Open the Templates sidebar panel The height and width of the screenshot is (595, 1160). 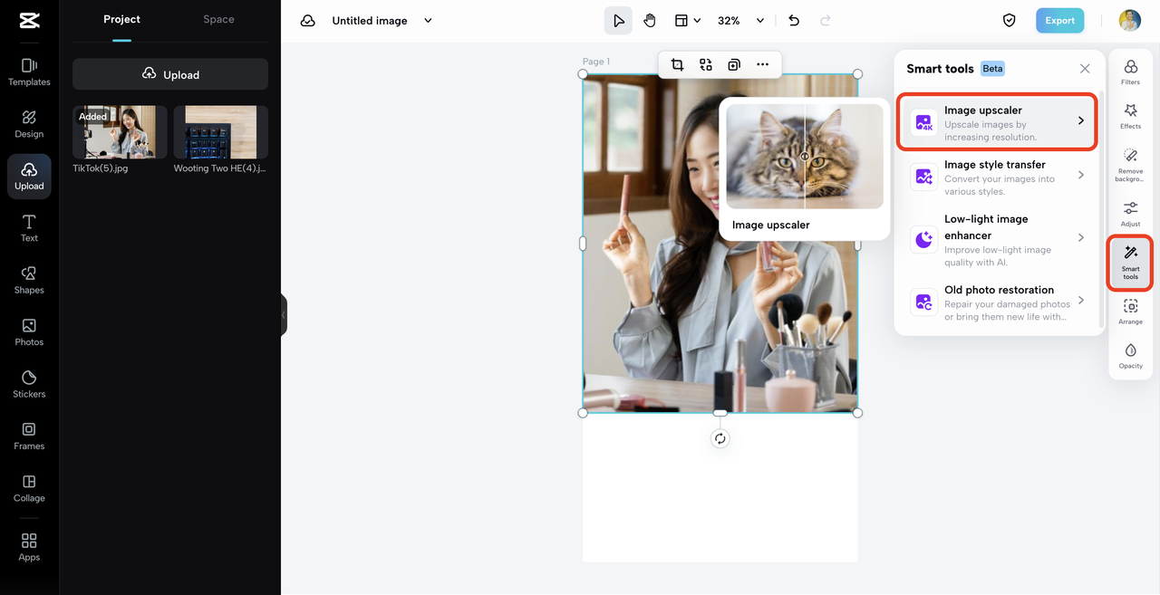click(x=29, y=72)
